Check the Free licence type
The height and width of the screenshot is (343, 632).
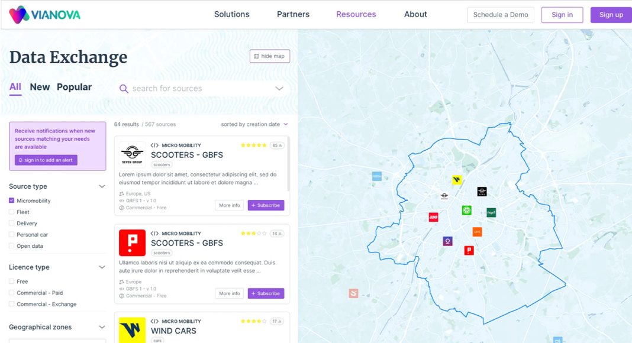click(x=12, y=281)
